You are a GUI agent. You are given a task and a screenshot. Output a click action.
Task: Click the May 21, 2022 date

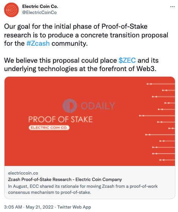39,207
